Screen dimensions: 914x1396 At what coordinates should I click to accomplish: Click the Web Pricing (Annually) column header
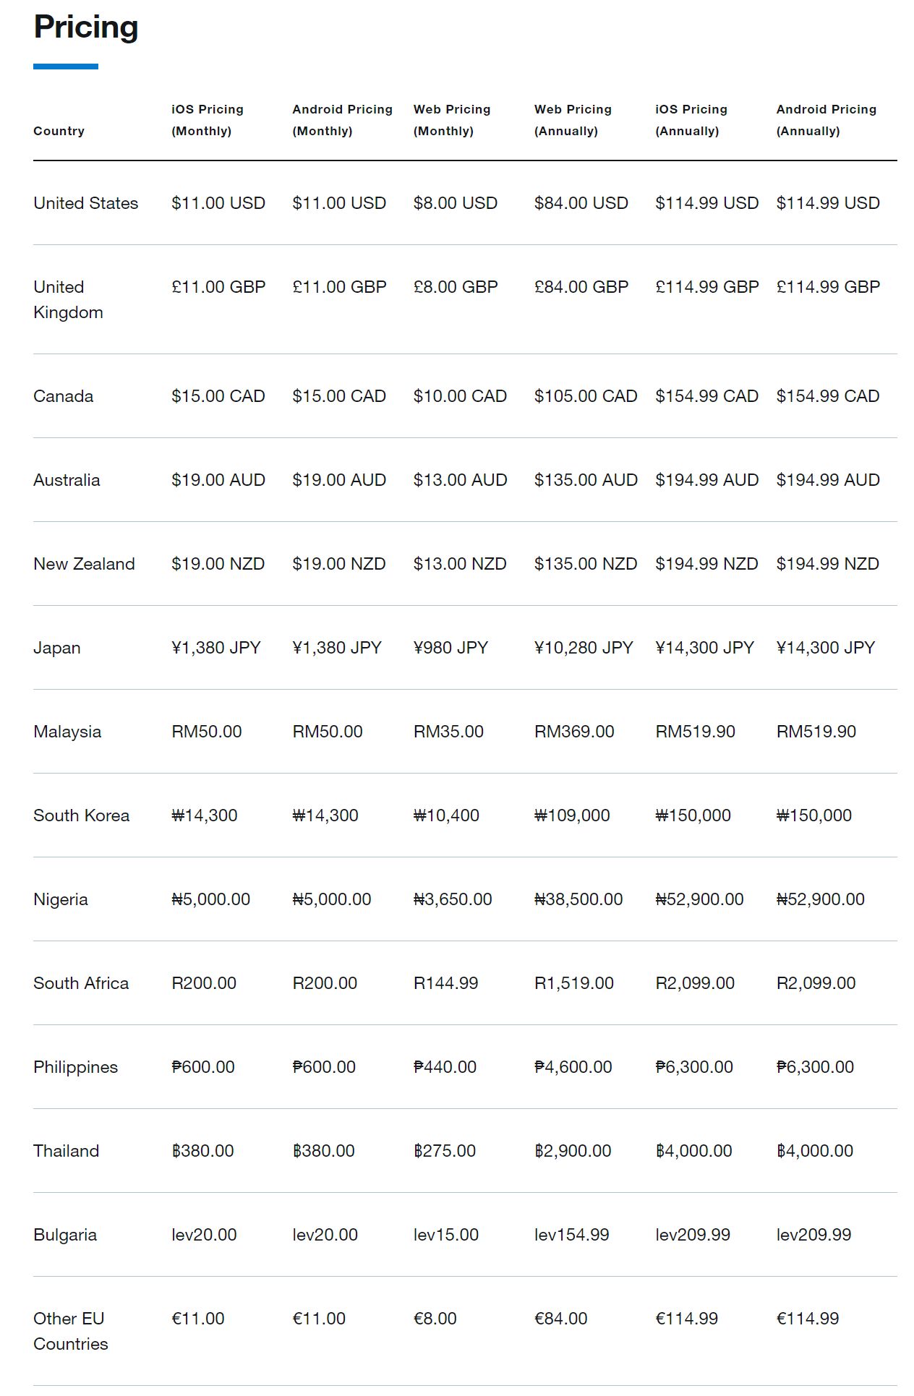[573, 120]
